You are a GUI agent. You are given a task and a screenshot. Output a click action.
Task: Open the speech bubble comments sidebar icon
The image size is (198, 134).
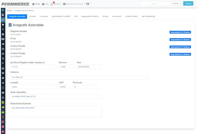pos(3,78)
